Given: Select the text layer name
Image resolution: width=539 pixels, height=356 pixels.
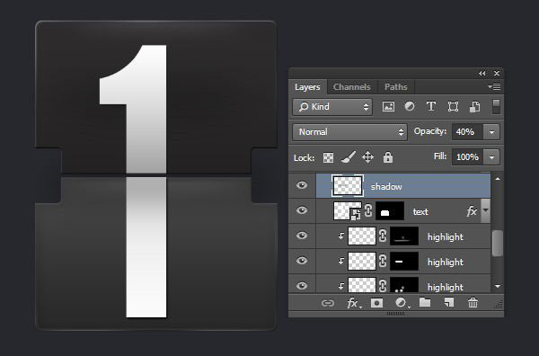Looking at the screenshot, I should (x=420, y=212).
